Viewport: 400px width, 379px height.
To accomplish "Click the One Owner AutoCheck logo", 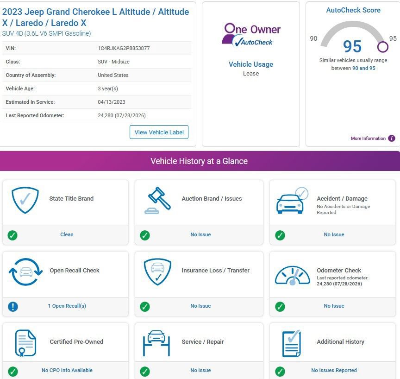I will 251,34.
